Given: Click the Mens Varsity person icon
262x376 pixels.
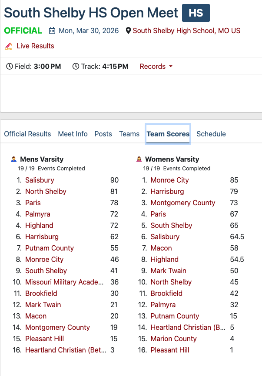Looking at the screenshot, I should [14, 159].
